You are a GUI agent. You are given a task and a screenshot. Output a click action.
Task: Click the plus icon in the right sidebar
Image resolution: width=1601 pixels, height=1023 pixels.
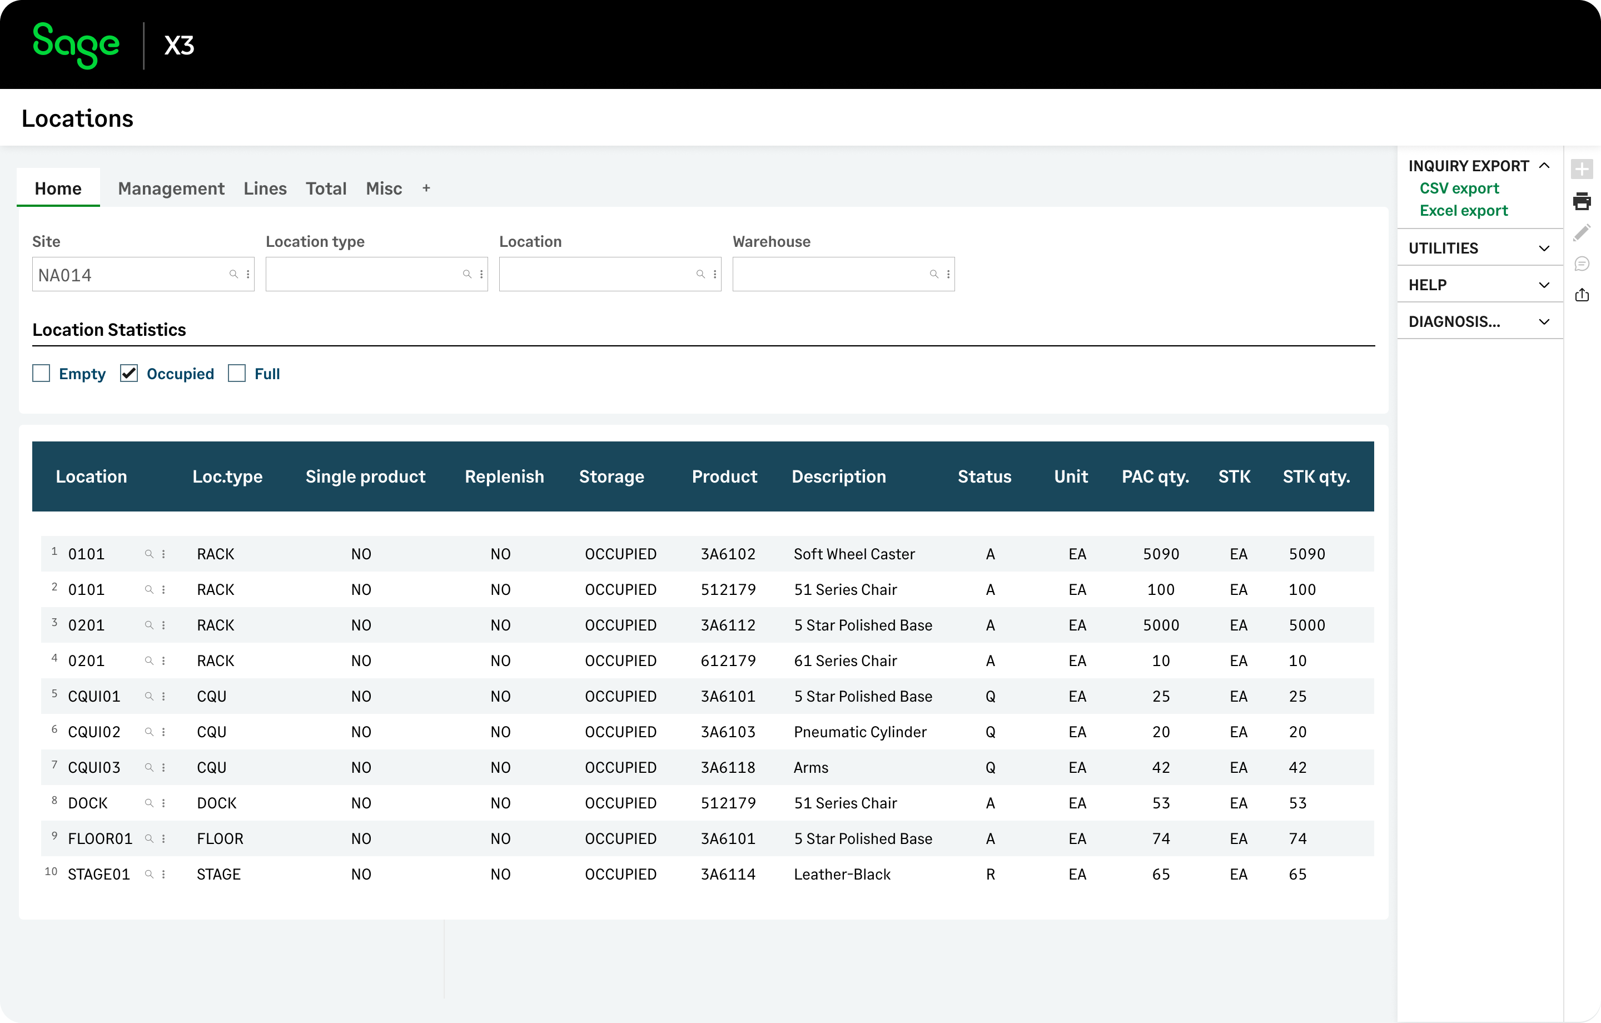click(1582, 169)
